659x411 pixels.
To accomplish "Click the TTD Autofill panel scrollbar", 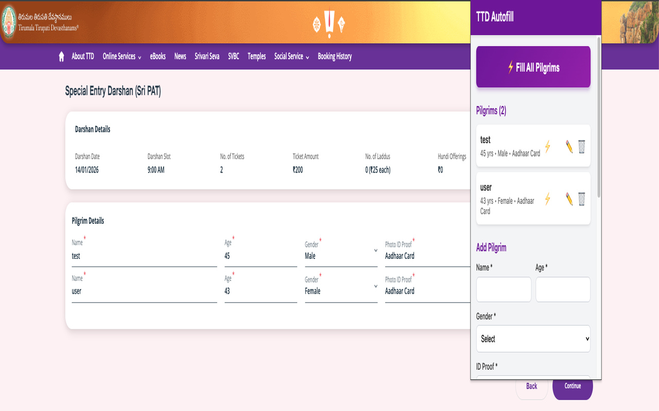I will coord(598,117).
